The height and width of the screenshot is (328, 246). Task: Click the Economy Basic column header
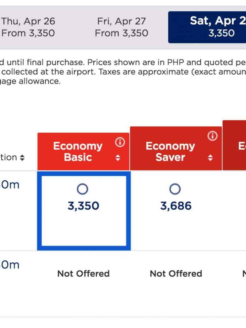(x=78, y=151)
